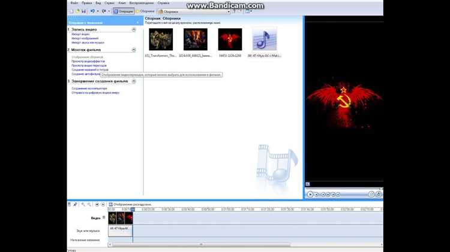Click the Previous Frame preview button
The height and width of the screenshot is (252, 450).
[x=328, y=195]
